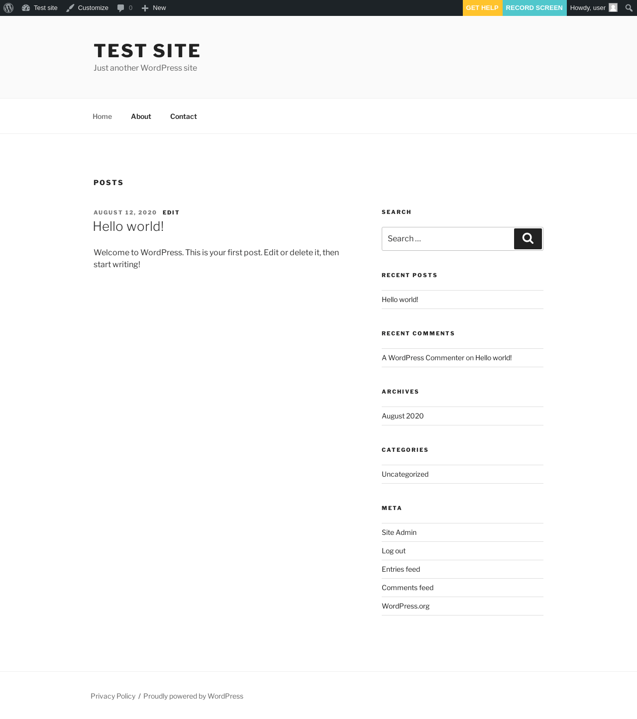Viewport: 637px width, 719px height.
Task: Click the WordPress logo in admin bar
Action: pos(8,8)
